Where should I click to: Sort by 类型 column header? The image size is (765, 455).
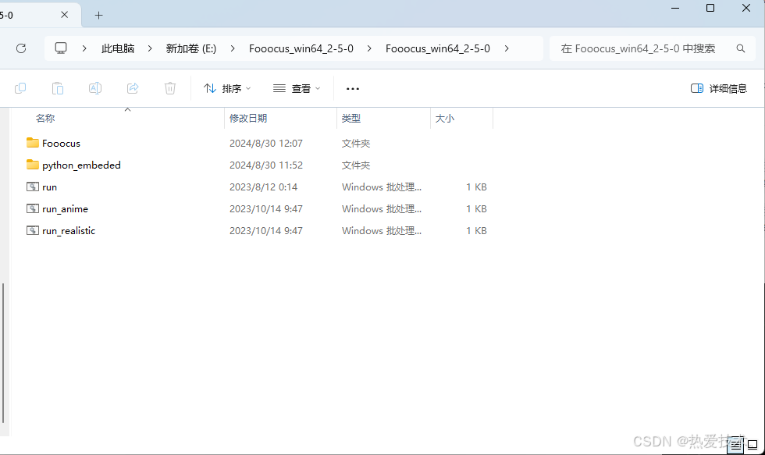coord(350,119)
